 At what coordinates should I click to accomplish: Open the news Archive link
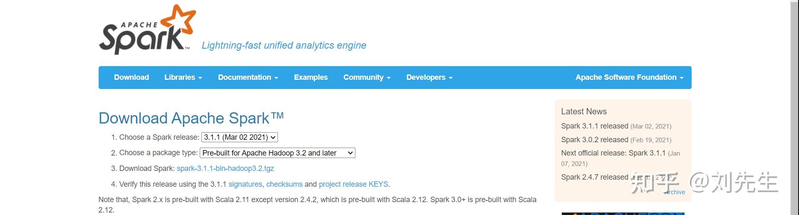675,192
